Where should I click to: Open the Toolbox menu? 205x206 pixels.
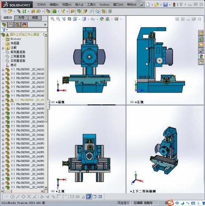104,5
